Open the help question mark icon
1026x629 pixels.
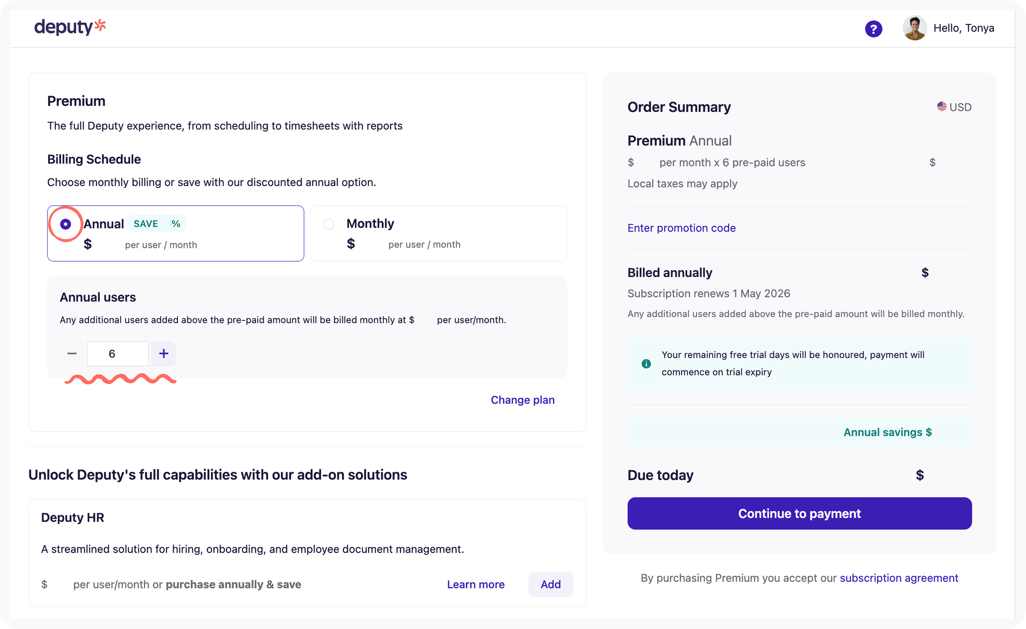(873, 29)
